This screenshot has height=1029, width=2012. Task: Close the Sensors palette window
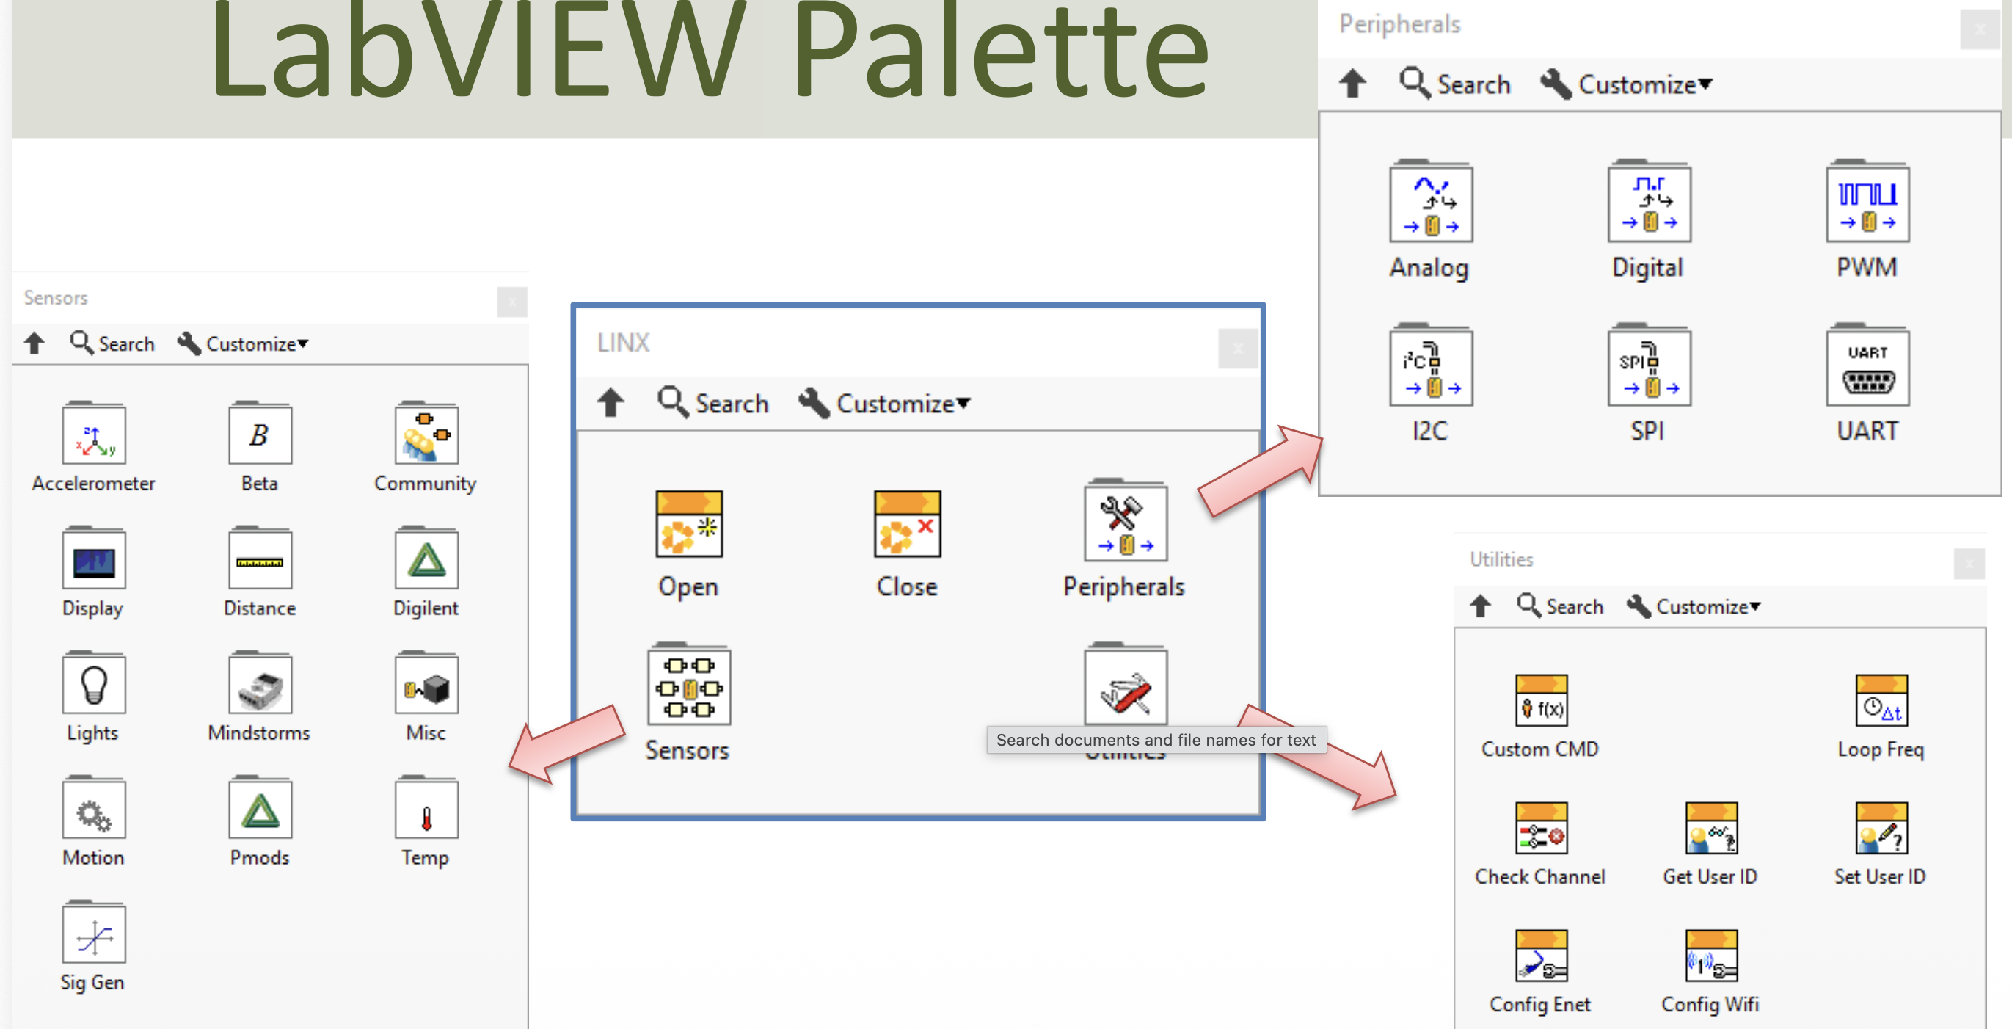click(x=512, y=302)
